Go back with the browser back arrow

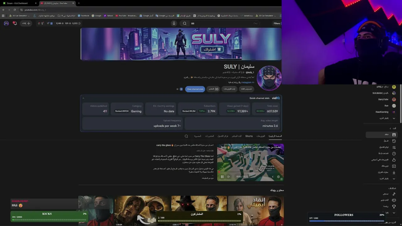3,10
